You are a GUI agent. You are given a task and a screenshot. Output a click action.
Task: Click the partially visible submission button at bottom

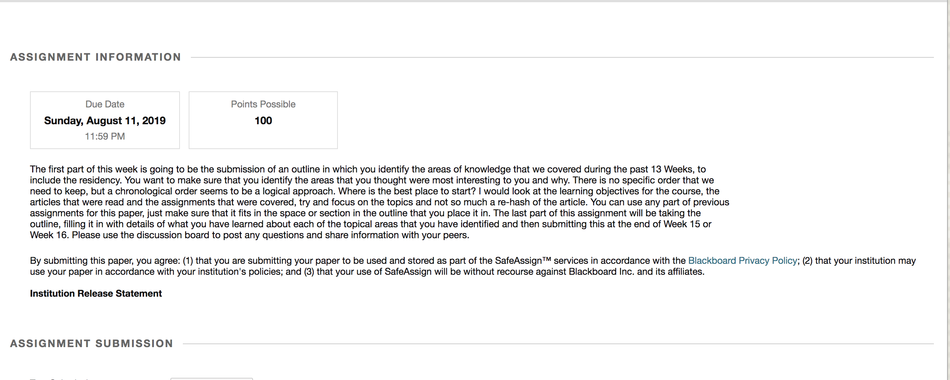point(212,379)
